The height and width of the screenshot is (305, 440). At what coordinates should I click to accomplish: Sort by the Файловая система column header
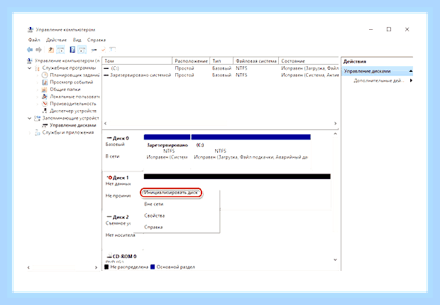(x=256, y=60)
